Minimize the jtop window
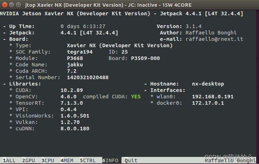The width and height of the screenshot is (259, 164). [x=11, y=5]
